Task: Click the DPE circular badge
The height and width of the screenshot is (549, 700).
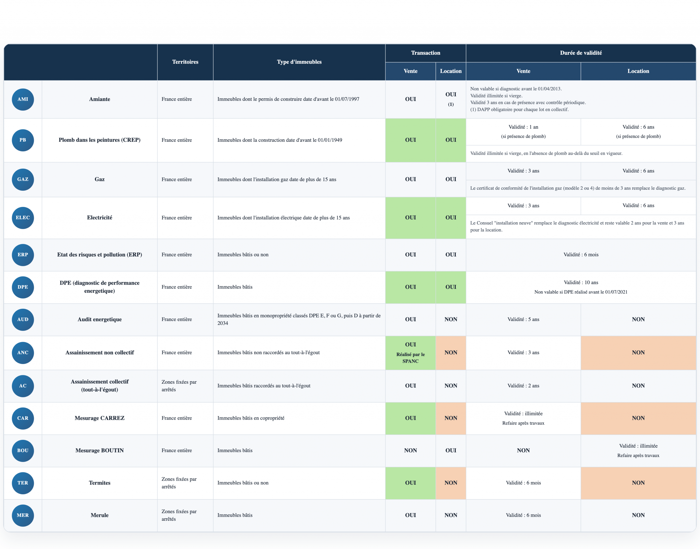Action: click(x=23, y=287)
